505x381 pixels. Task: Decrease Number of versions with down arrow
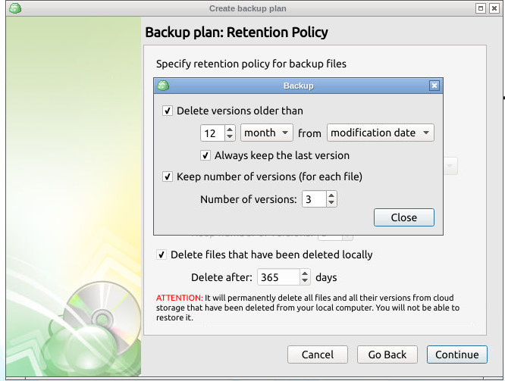(331, 203)
